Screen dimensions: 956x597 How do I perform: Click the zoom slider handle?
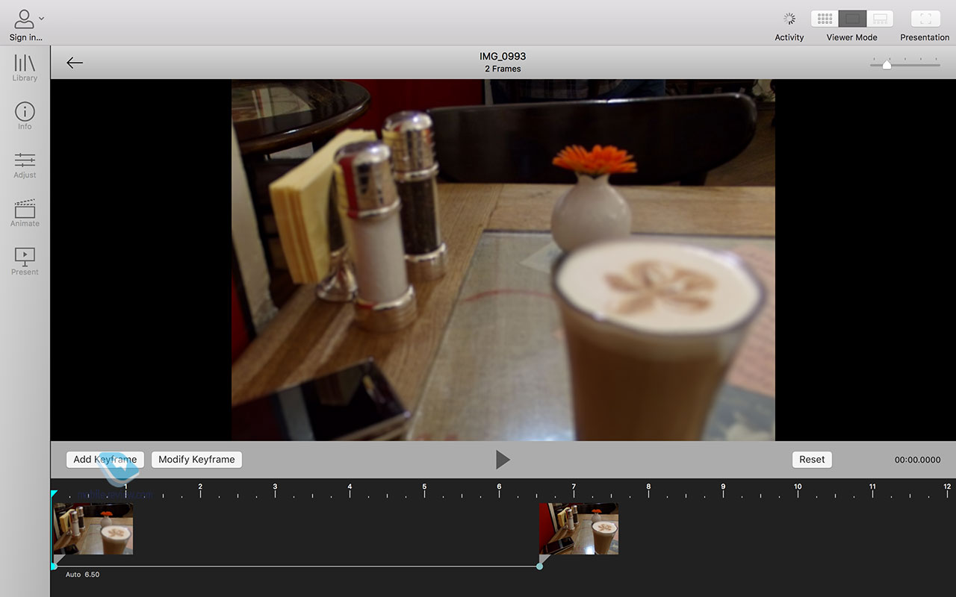tap(887, 65)
